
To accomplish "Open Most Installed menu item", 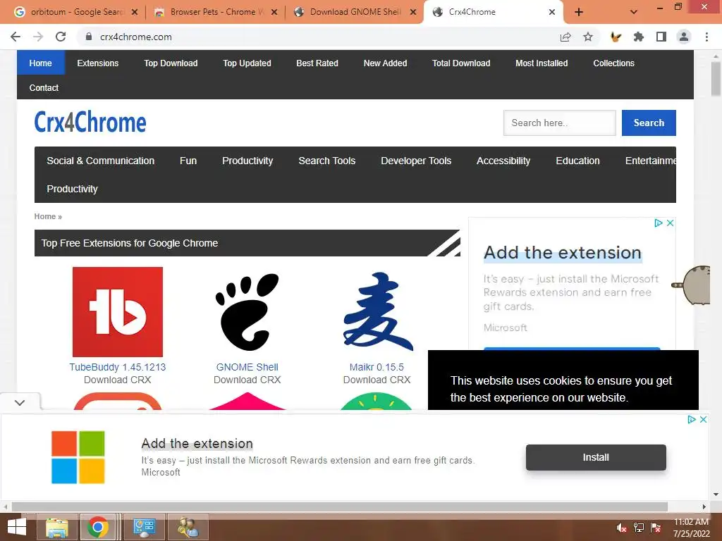I will click(x=541, y=63).
